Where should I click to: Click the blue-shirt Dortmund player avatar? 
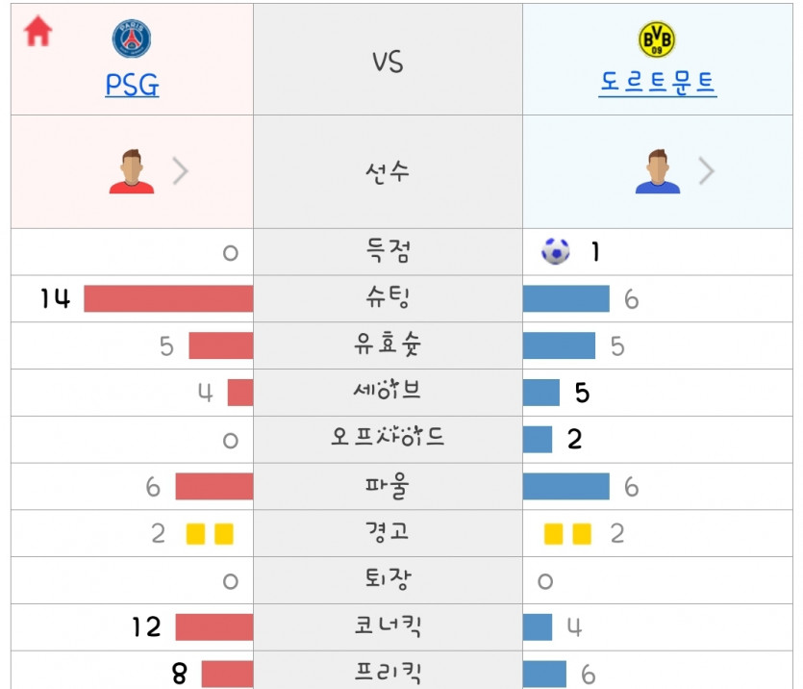[658, 171]
